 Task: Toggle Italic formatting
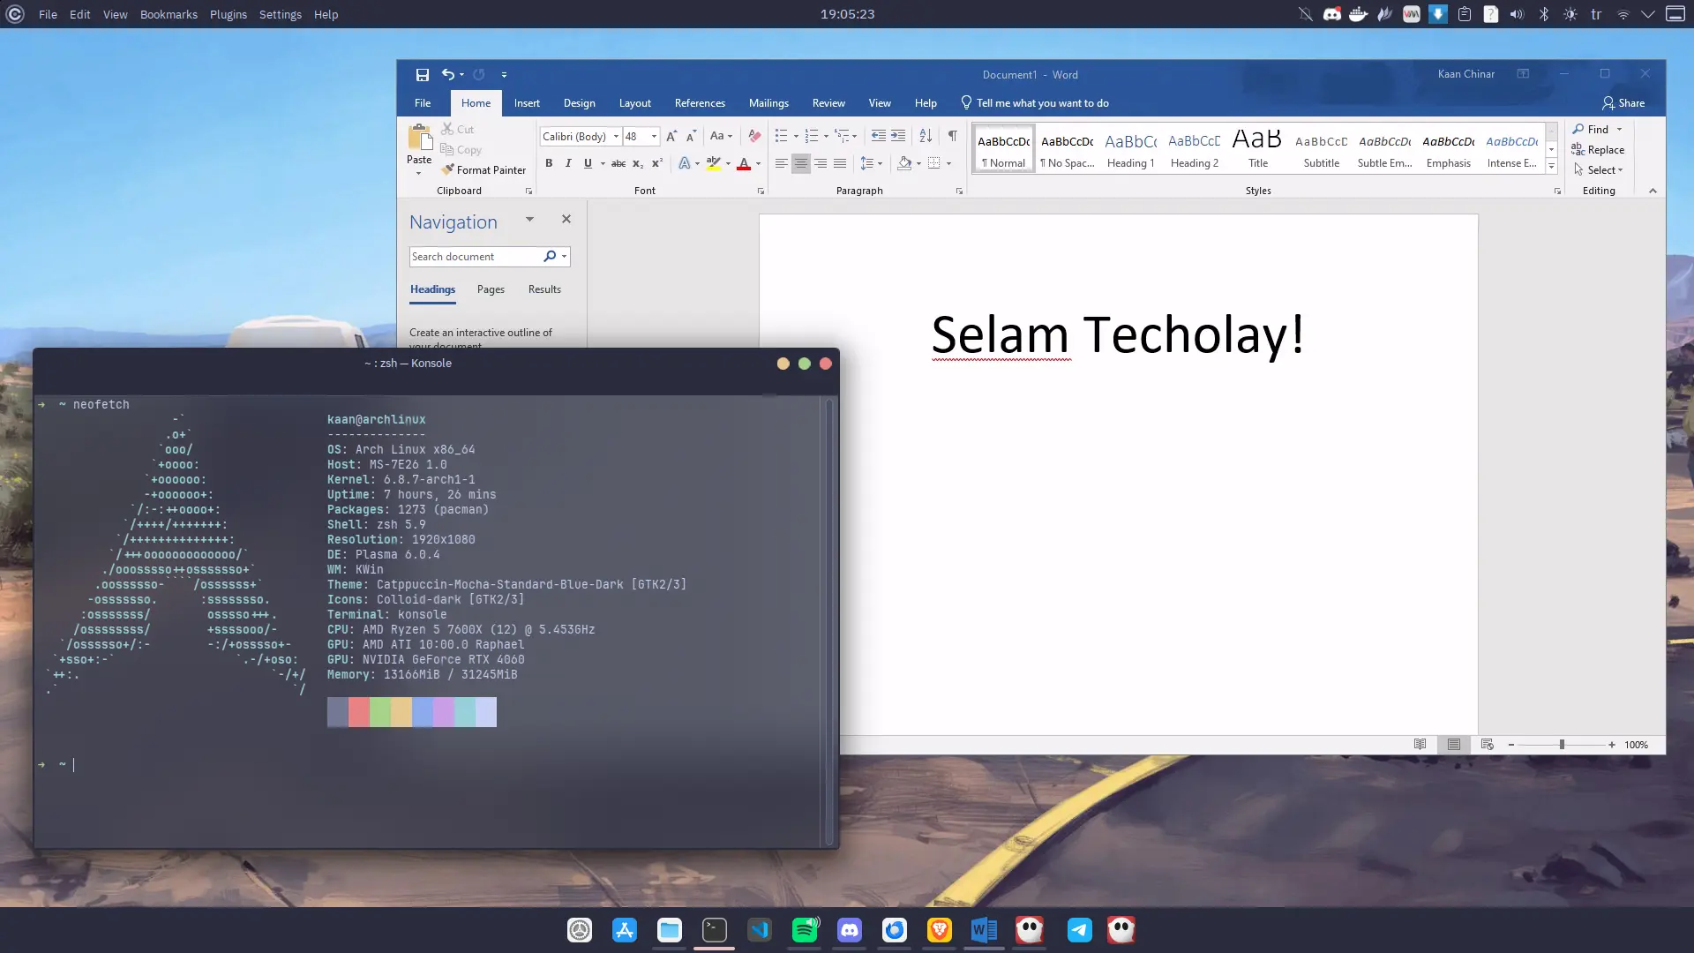(568, 163)
